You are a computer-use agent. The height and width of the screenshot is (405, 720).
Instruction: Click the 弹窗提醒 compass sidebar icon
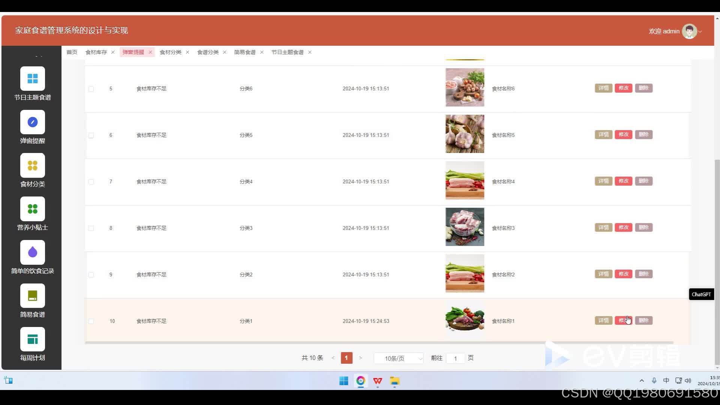(33, 122)
